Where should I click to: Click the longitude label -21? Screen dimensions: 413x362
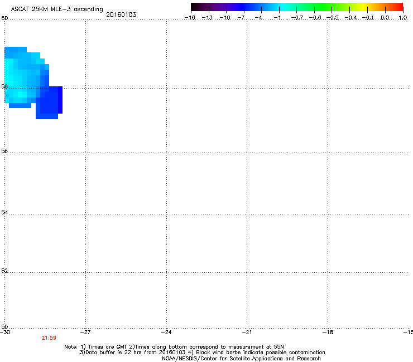pos(247,332)
